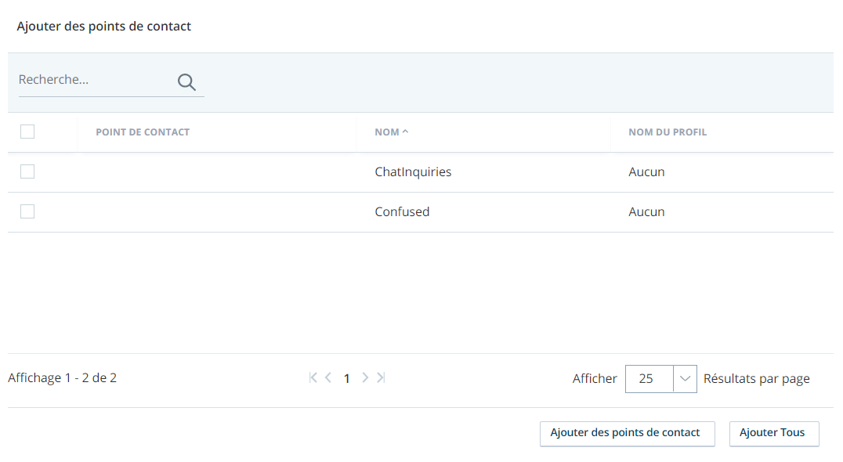Select page number 1 in pagination

(347, 379)
